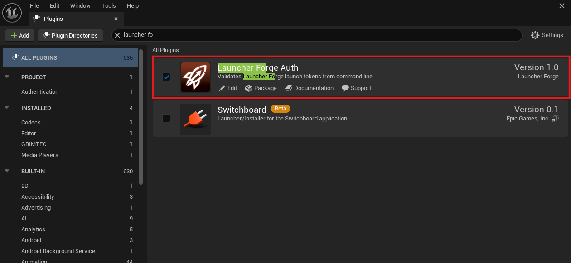Open the Help menu
Screen dimensions: 571x263
(133, 6)
